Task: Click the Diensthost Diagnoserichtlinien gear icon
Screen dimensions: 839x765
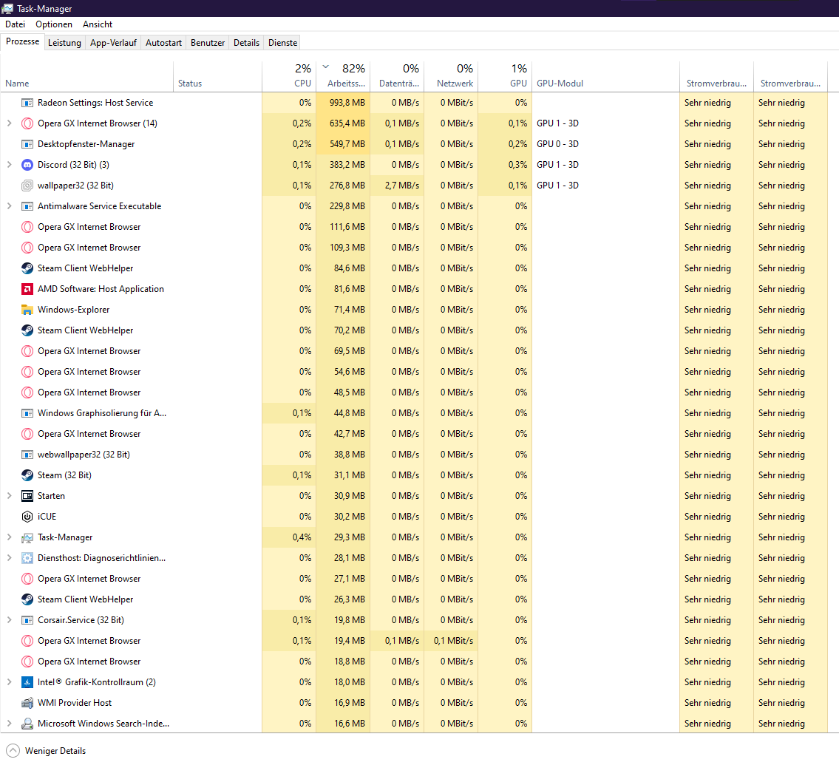Action: 27,559
